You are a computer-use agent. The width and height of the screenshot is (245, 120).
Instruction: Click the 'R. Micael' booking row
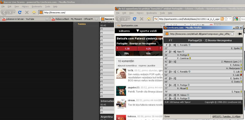tap(203, 88)
